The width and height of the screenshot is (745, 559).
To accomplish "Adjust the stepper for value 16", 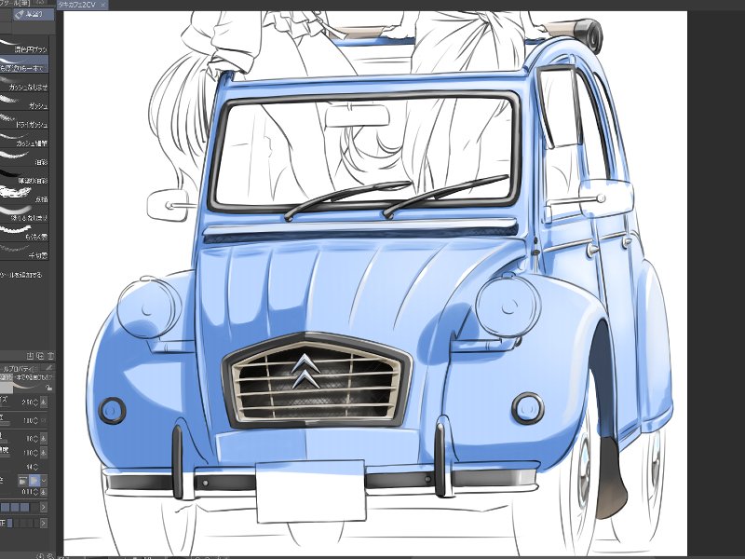I will [x=36, y=438].
